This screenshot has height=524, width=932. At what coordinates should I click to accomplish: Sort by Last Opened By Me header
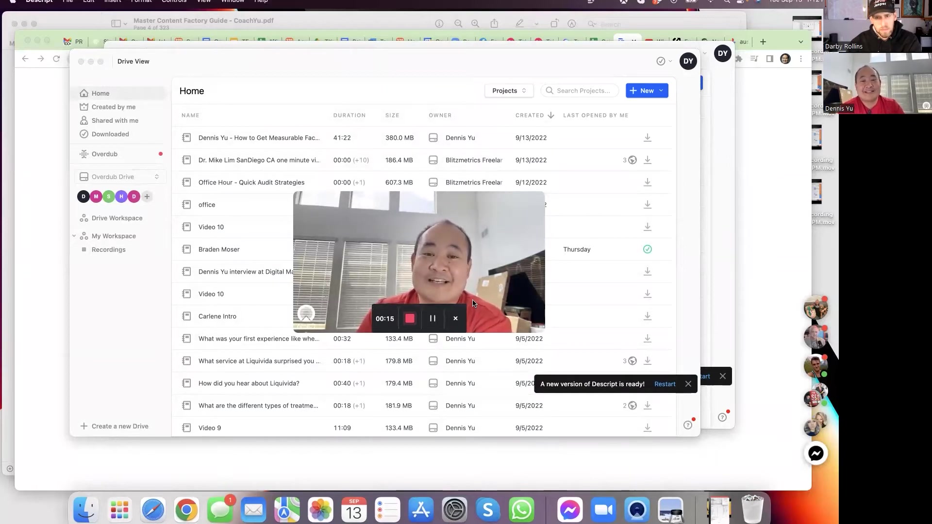click(x=596, y=115)
